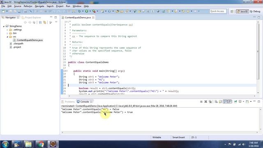Maximize the editor area

[x=259, y=17]
